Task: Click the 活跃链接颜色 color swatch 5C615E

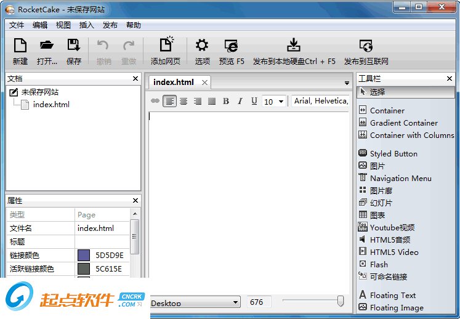Action: click(84, 269)
